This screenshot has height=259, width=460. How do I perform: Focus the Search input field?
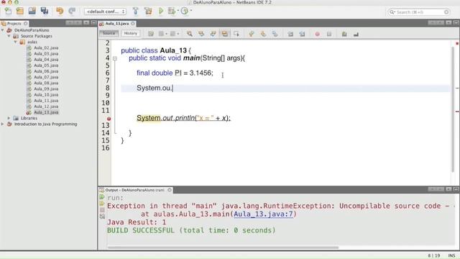(x=418, y=12)
